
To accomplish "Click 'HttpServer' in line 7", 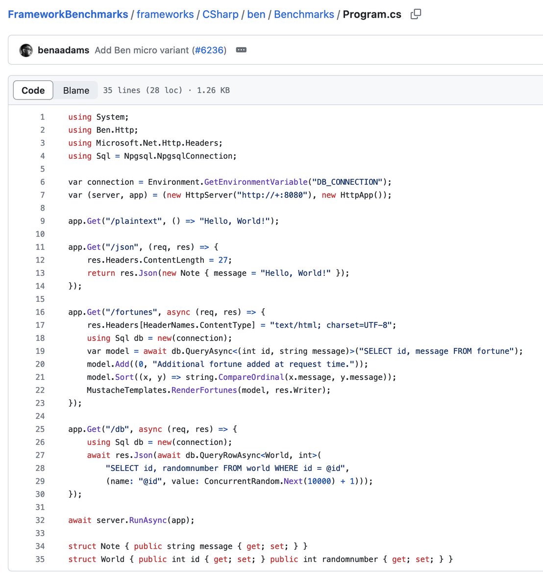I will [x=209, y=195].
